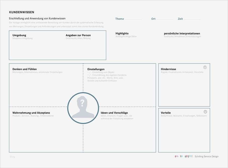This screenshot has width=228, height=168.
Task: Select the Angaben zur Person heading
Action: click(x=78, y=35)
